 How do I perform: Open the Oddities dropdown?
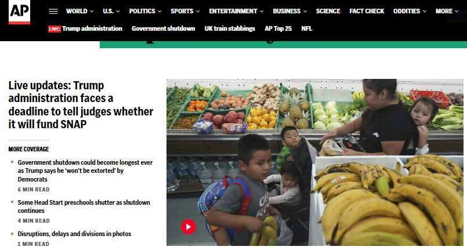click(x=410, y=11)
